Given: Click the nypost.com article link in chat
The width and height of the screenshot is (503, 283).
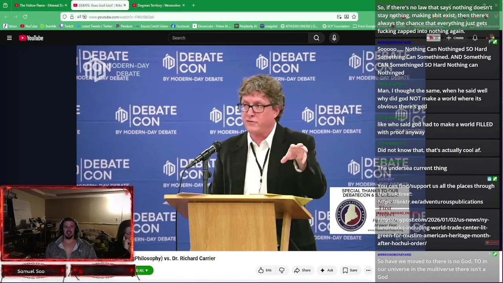Looking at the screenshot, I should pos(434,232).
